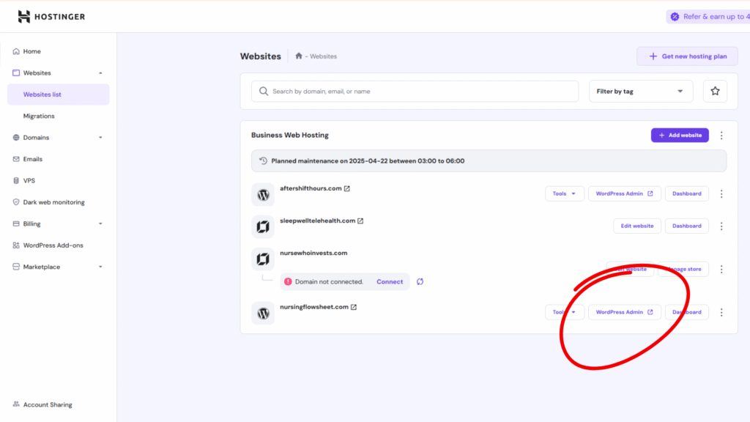Focus the search by domain field
This screenshot has width=750, height=422.
point(415,91)
